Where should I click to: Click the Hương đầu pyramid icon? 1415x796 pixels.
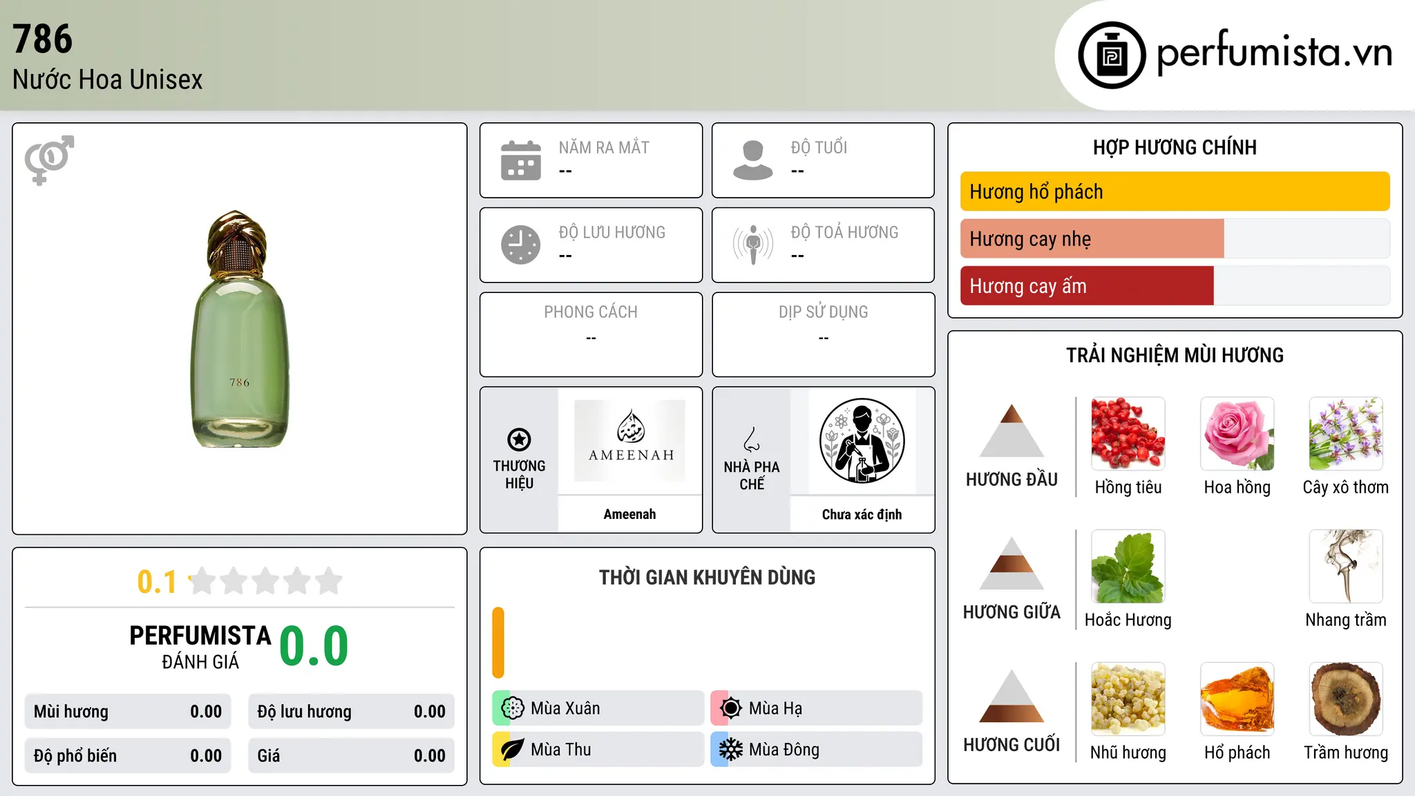(1012, 430)
